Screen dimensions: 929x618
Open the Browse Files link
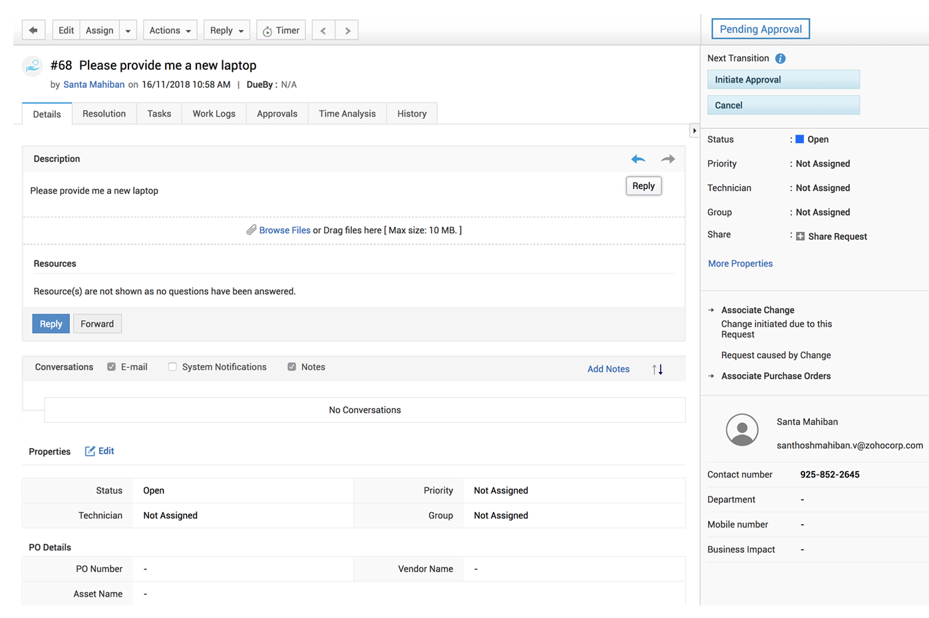(x=285, y=230)
